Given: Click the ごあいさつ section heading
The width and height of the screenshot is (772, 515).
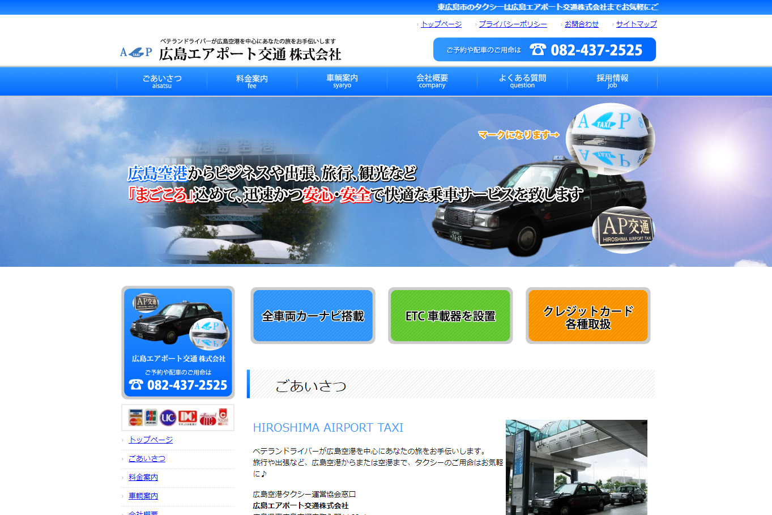Looking at the screenshot, I should pos(311,386).
